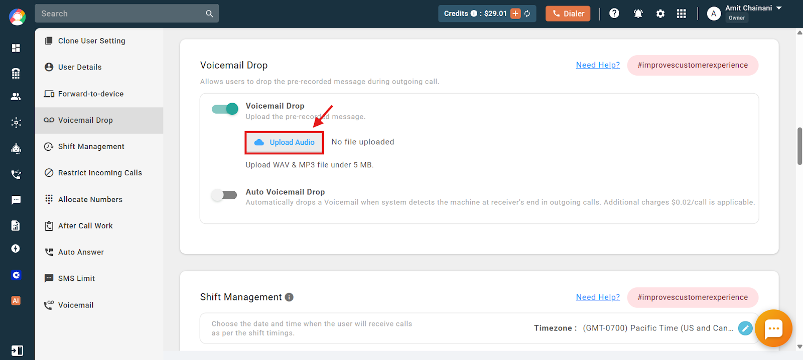
Task: Click the A user avatar
Action: click(714, 14)
